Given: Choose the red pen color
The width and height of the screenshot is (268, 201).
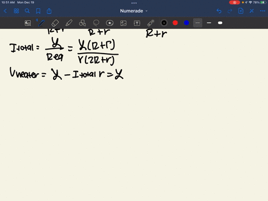Looking at the screenshot, I should click(175, 23).
